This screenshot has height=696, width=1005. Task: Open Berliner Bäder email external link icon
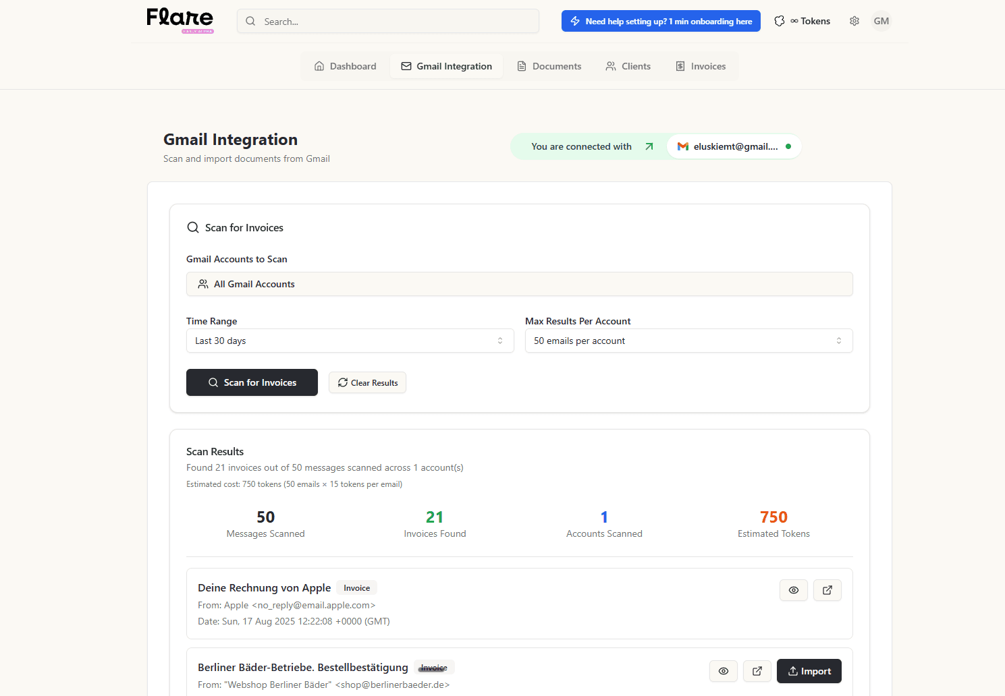(757, 671)
